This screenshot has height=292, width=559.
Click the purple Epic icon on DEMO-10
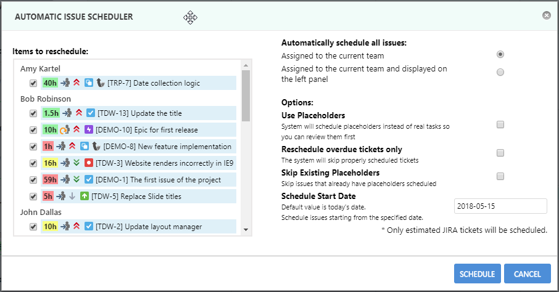[x=89, y=130]
